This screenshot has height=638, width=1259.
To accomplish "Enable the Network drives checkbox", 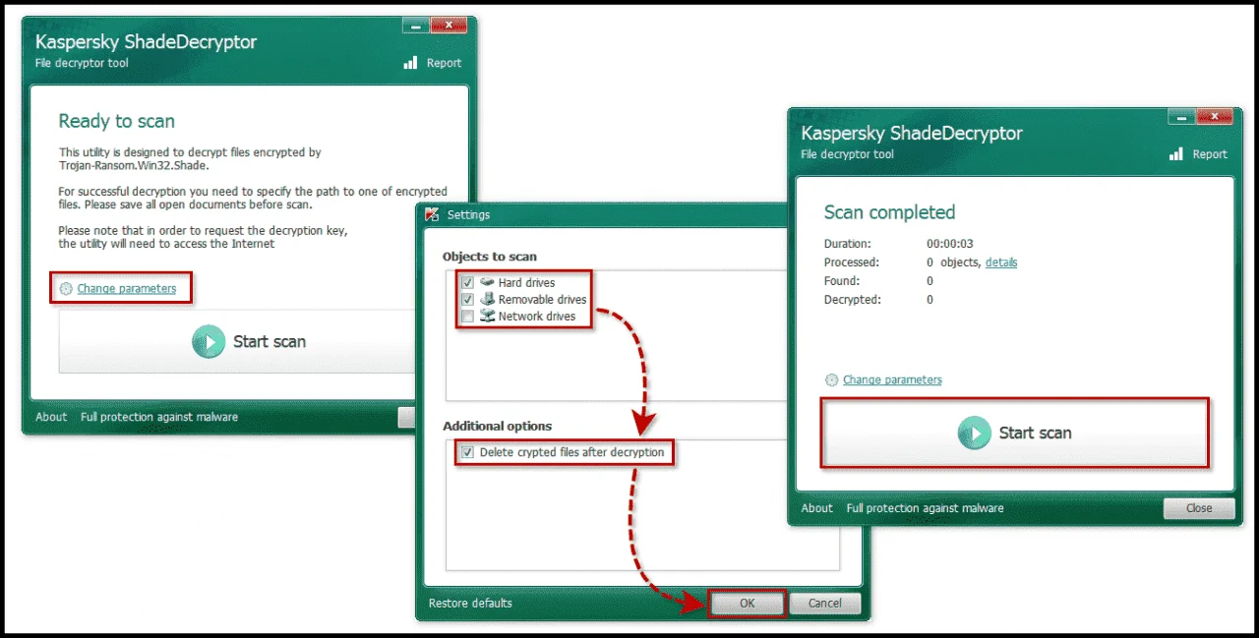I will 468,316.
